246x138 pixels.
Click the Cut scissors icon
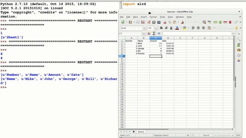[165, 22]
